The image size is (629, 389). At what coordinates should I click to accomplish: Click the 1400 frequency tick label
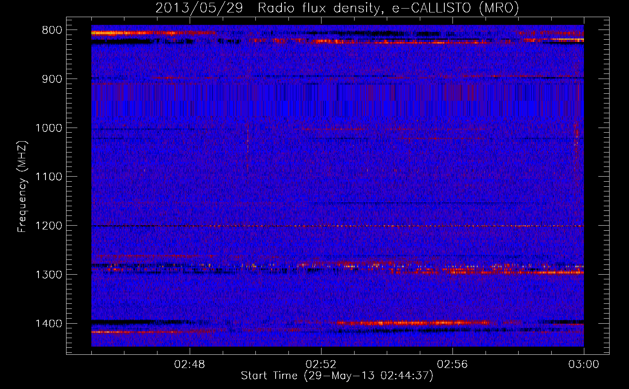point(49,324)
